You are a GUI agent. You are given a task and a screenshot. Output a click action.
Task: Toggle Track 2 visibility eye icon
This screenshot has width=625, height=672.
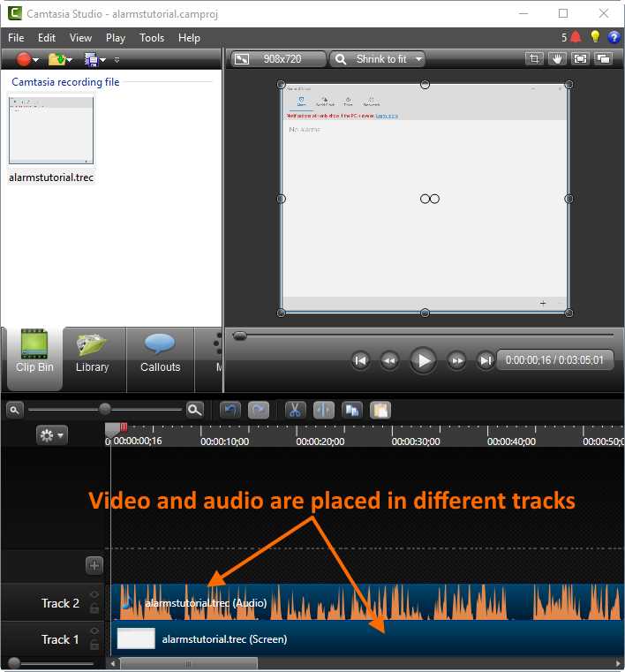94,594
